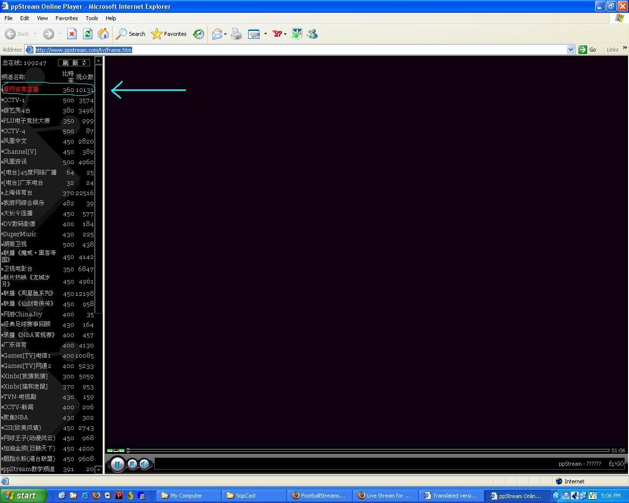Viewport: 629px width, 503px height.
Task: Open the Favorites menu
Action: [67, 18]
